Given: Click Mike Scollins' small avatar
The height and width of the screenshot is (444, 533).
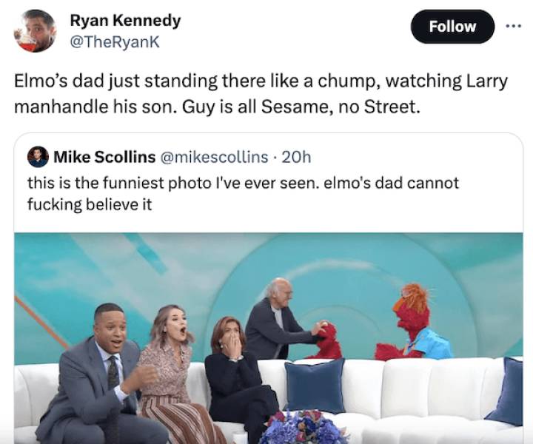Looking at the screenshot, I should pyautogui.click(x=38, y=157).
